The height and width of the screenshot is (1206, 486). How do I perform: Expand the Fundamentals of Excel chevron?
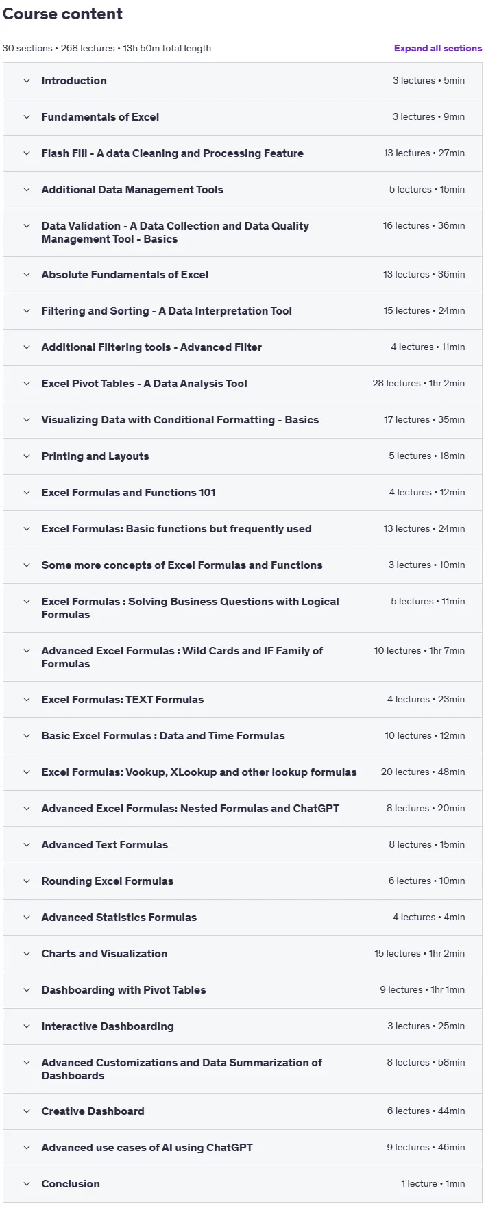(x=27, y=117)
